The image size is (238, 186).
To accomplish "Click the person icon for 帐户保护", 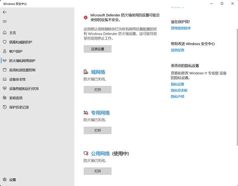I will pos(5,51).
